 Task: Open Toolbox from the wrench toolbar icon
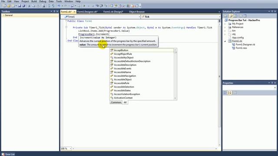point(124,6)
